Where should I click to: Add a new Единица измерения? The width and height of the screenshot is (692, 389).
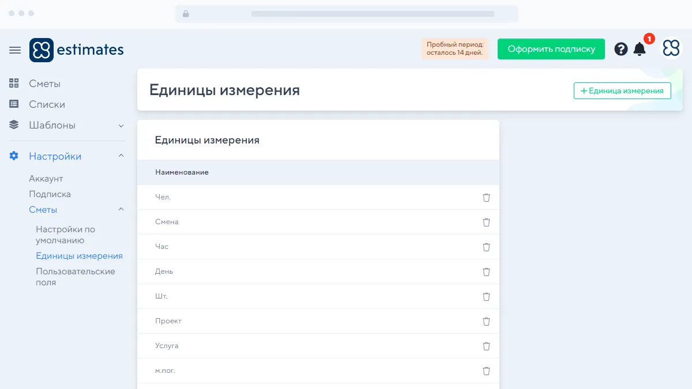[622, 90]
